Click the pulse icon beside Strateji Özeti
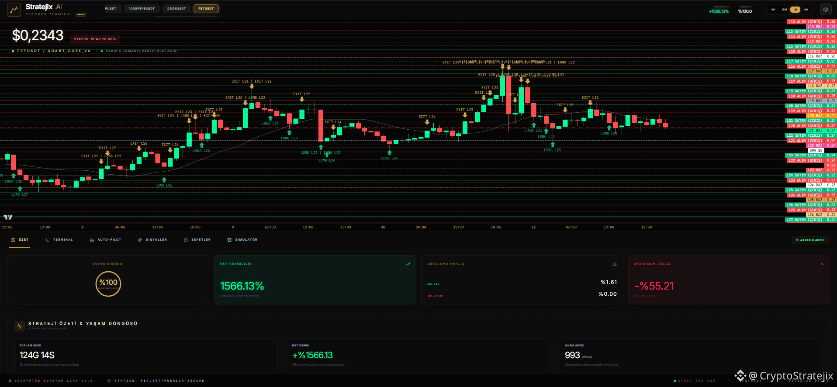 point(20,326)
